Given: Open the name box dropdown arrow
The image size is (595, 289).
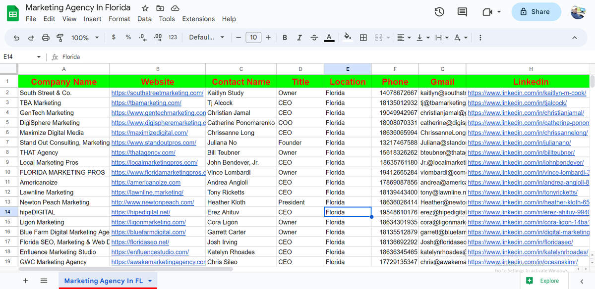Looking at the screenshot, I should click(x=39, y=57).
